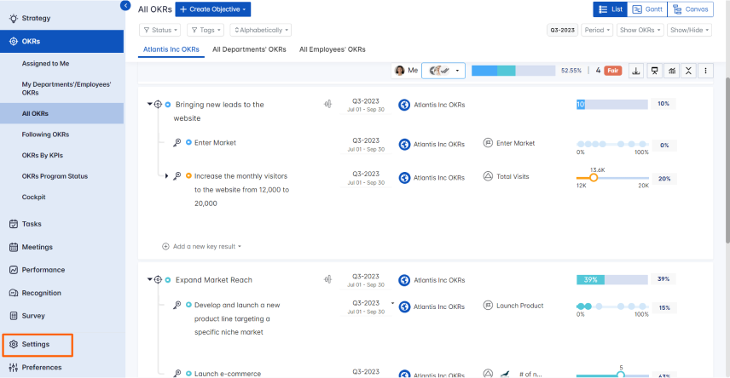Expand the Increase monthly visitors key result
The width and height of the screenshot is (730, 378).
pos(166,176)
